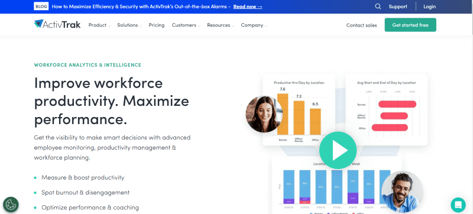473x214 pixels.
Task: Click the Remote red time bar
Action: click(x=397, y=104)
